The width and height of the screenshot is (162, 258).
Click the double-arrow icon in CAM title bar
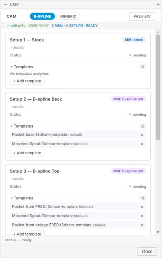click(158, 5)
